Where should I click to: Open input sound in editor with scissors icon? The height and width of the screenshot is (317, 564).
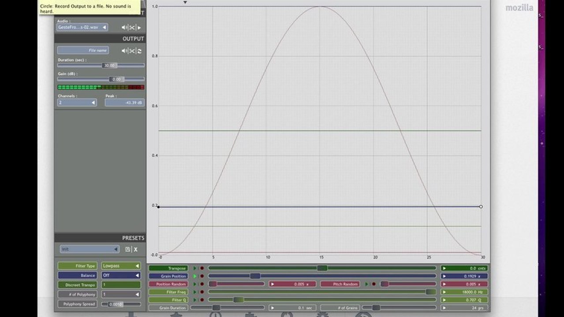point(132,27)
